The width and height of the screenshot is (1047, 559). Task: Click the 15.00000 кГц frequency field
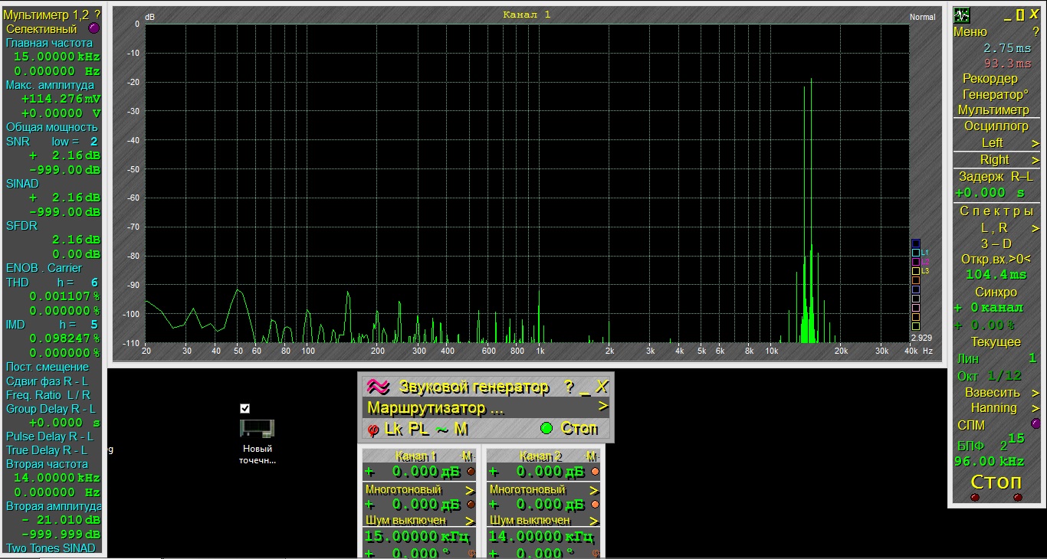pos(418,536)
